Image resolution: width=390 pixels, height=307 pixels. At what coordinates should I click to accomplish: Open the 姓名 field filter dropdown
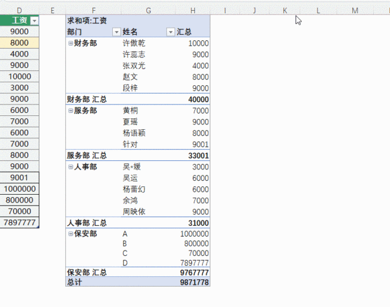pyautogui.click(x=170, y=32)
